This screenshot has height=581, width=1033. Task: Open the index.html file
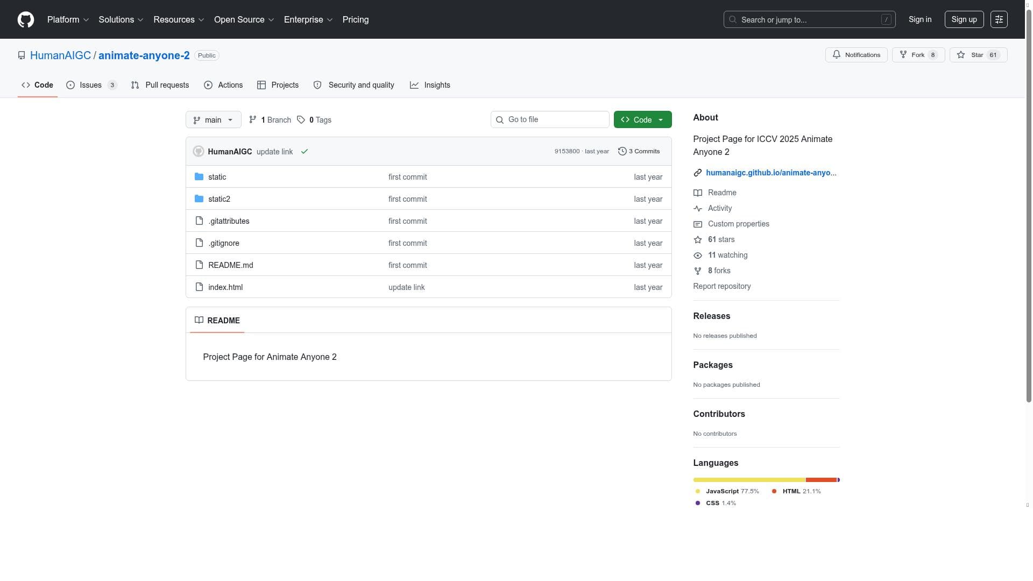point(225,287)
